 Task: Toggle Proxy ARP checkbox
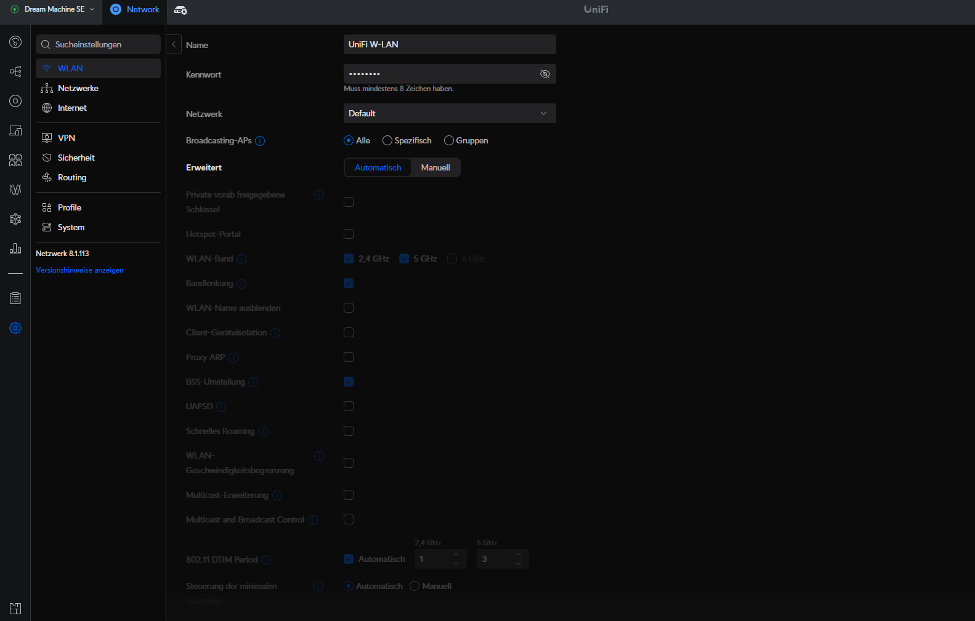click(x=349, y=357)
